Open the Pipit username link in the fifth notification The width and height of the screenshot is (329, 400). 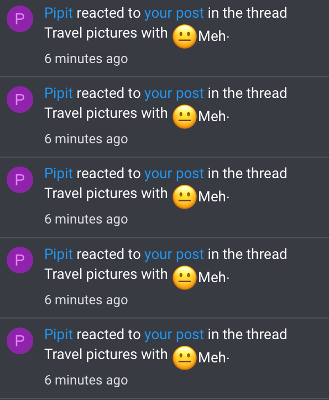pyautogui.click(x=59, y=335)
